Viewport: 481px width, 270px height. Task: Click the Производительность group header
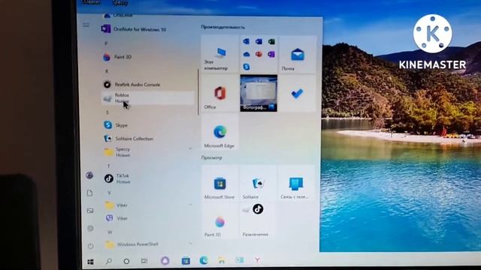(223, 27)
